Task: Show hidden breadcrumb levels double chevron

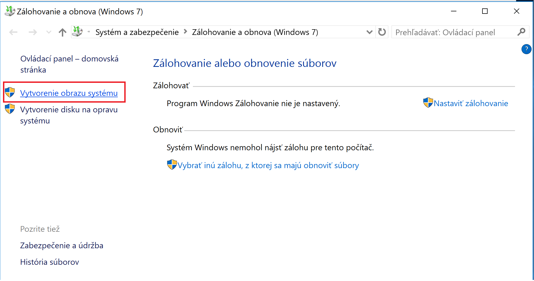Action: 89,32
